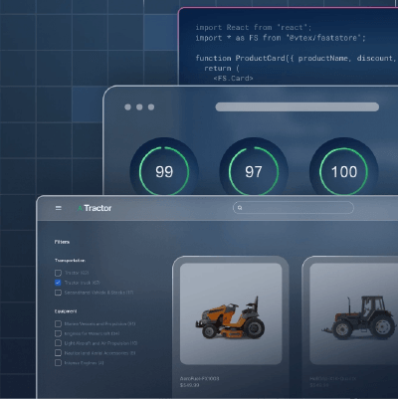Click the 'import React from' code line
Screen dimensions: 398x399
pos(254,27)
